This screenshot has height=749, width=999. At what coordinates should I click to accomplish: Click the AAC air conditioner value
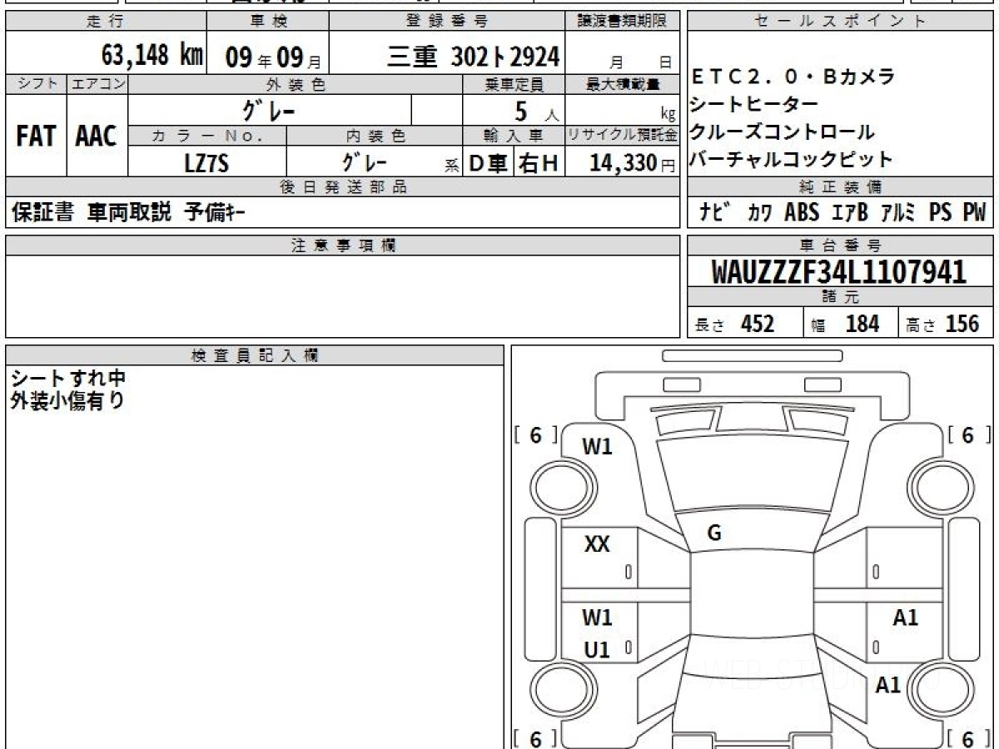tap(97, 136)
